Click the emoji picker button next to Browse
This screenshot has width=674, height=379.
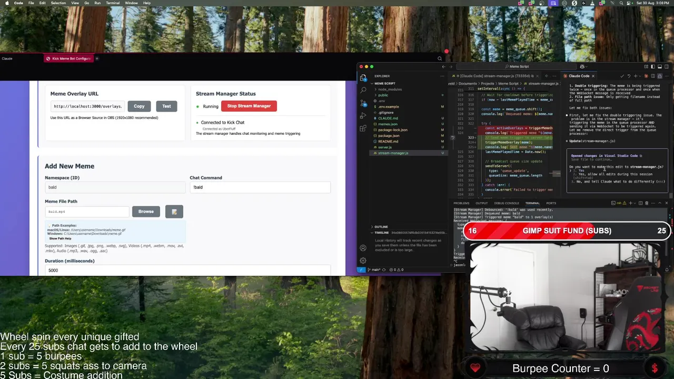tap(174, 212)
